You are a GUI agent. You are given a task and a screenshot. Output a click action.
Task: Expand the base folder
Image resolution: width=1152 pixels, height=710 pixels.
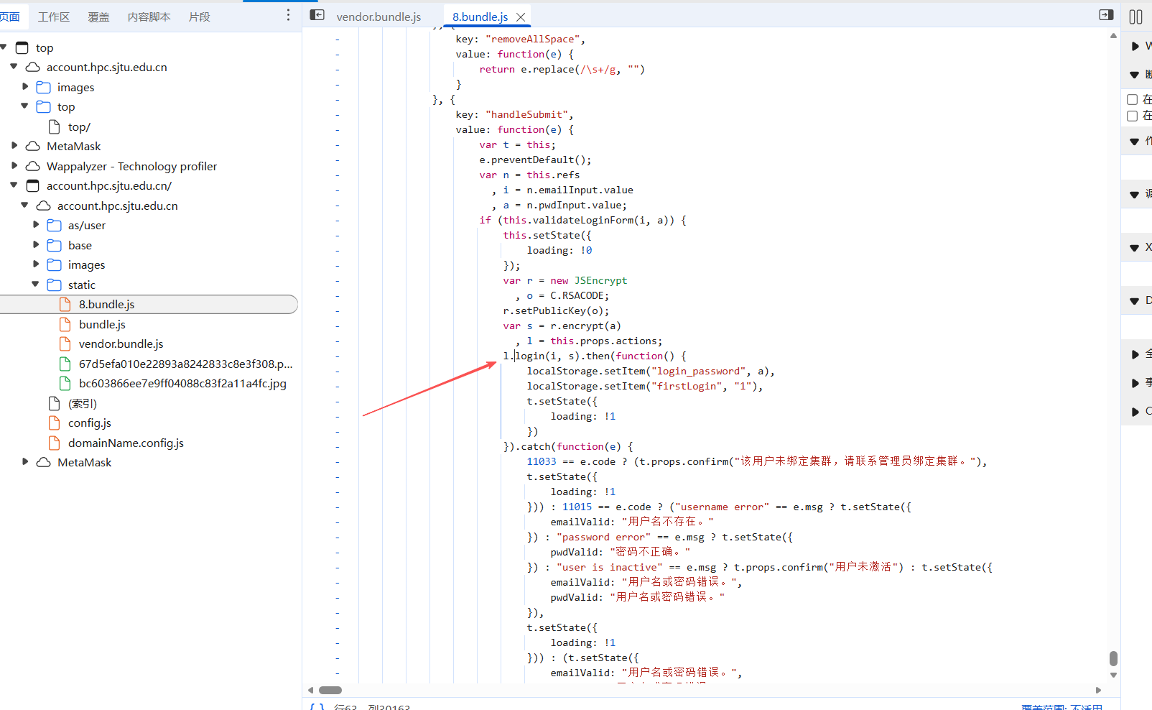pos(36,245)
